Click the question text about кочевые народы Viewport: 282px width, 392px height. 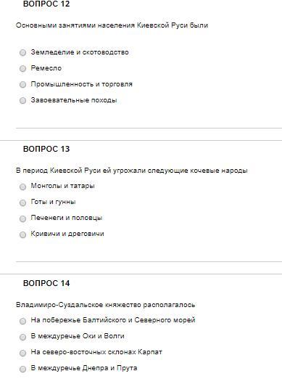coord(132,171)
